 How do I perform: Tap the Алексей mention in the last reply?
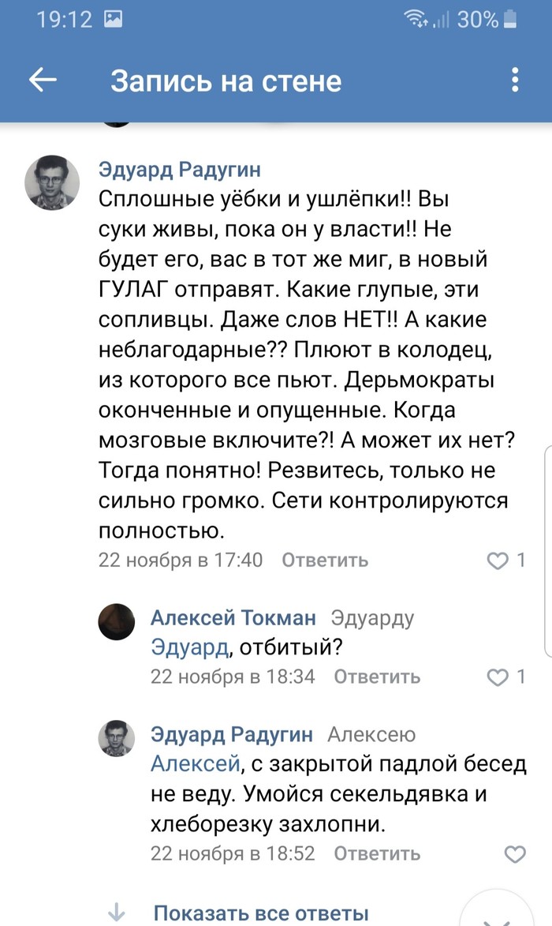click(x=194, y=763)
